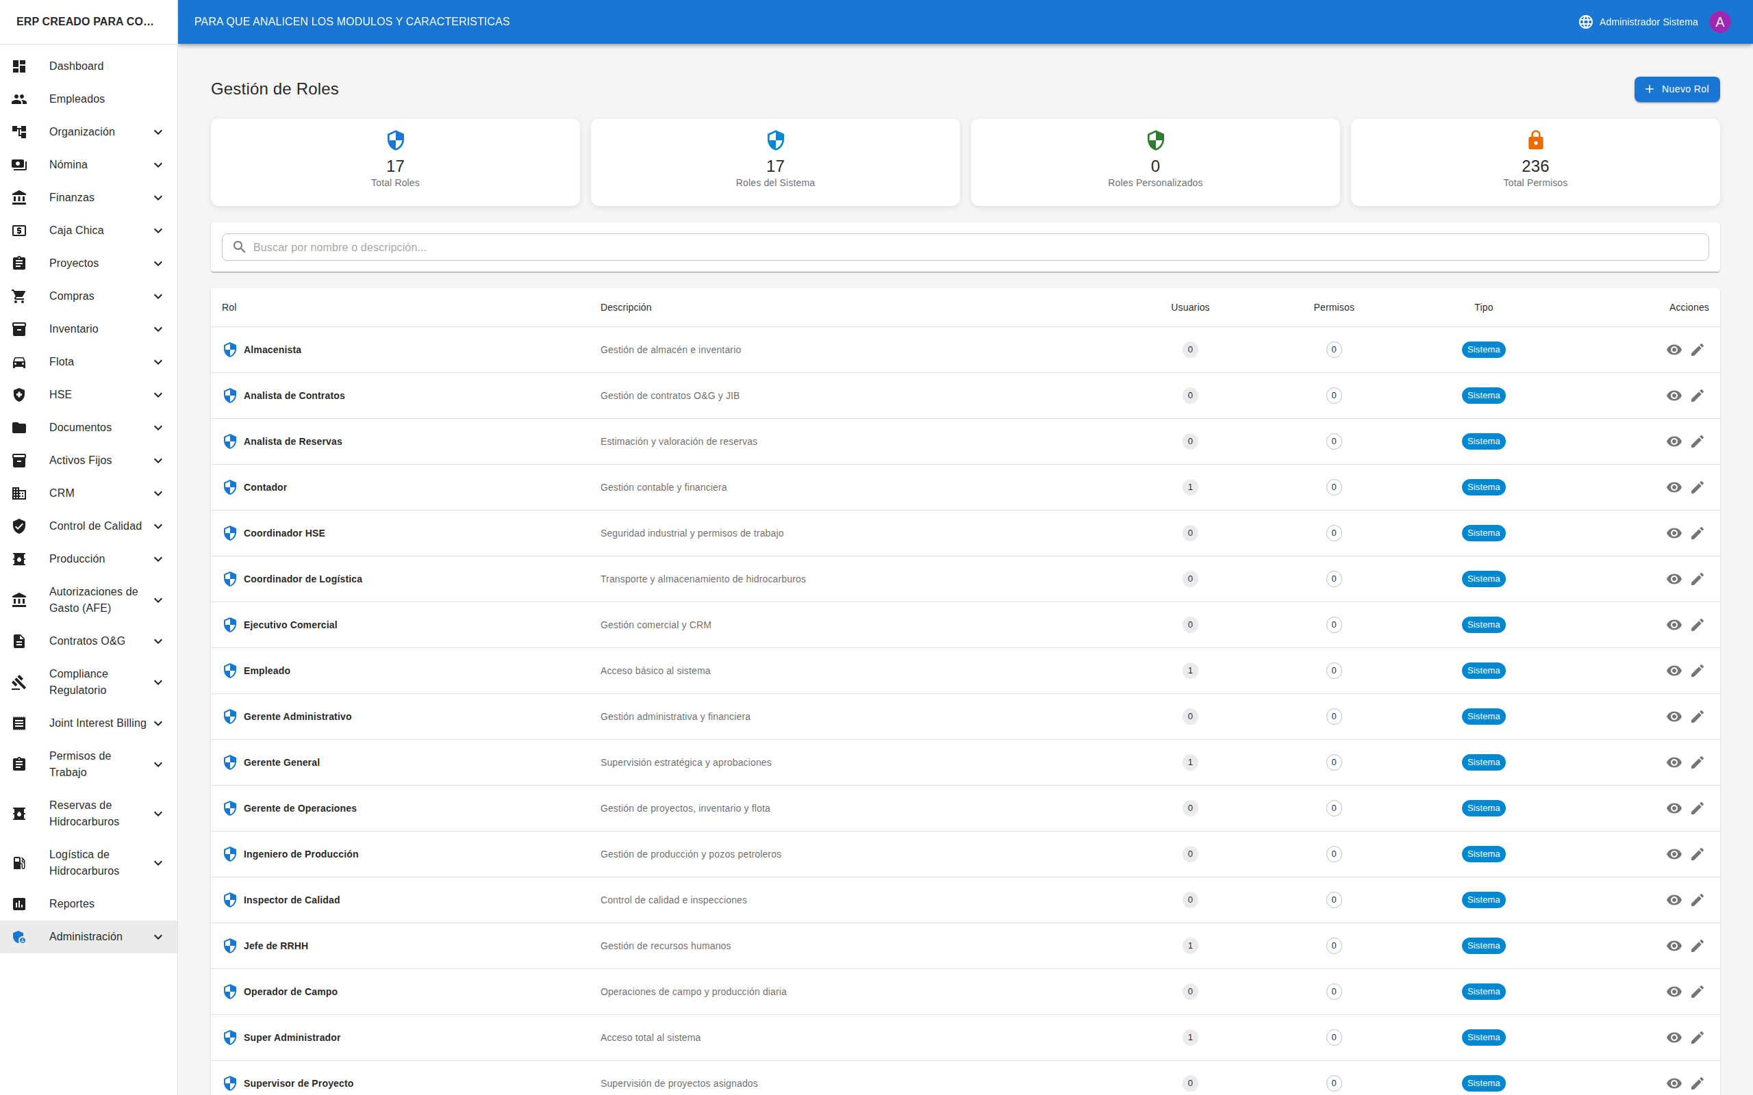
Task: Click the Sistema chip for Empleado role
Action: click(1483, 671)
